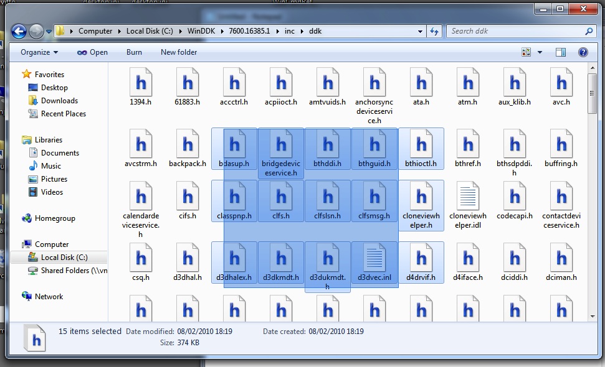Click the Back navigation arrow
The image size is (605, 367).
(19, 31)
